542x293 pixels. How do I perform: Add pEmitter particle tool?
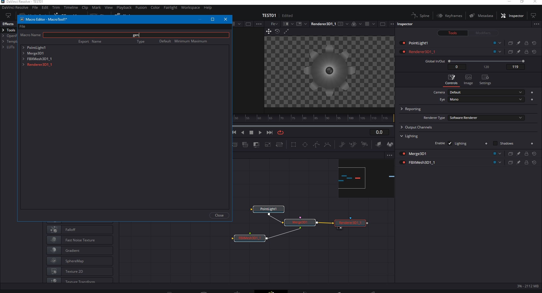tap(342, 145)
